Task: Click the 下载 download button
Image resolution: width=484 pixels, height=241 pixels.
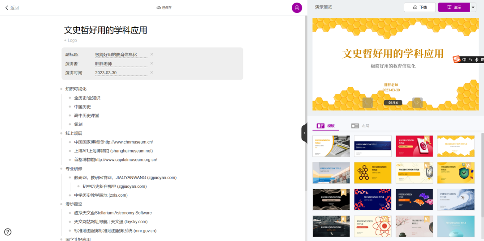Action: coord(419,8)
